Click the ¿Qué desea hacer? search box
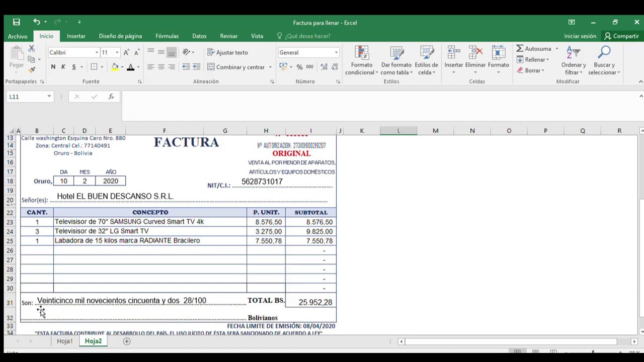Screen dimensions: 644x362 click(x=304, y=36)
